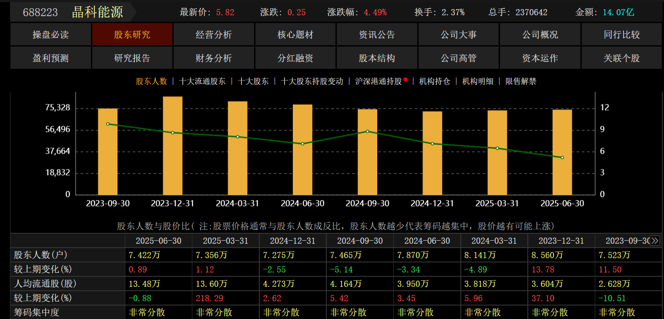Image resolution: width=664 pixels, height=319 pixels.
Task: Select the 股东研究 tab
Action: click(x=132, y=35)
